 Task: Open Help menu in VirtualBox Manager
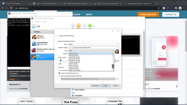coord(44,22)
